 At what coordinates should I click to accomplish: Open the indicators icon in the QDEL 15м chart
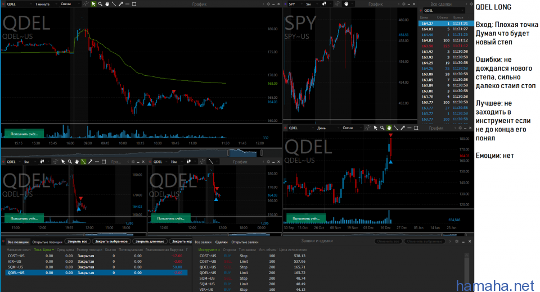coord(202,162)
